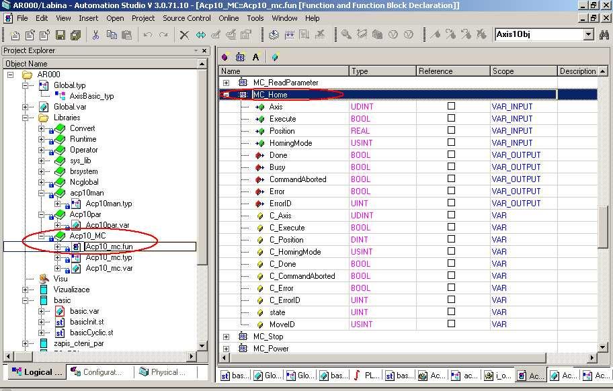613x391 pixels.
Task: Select the Acp10_mc.typ file
Action: (x=109, y=257)
